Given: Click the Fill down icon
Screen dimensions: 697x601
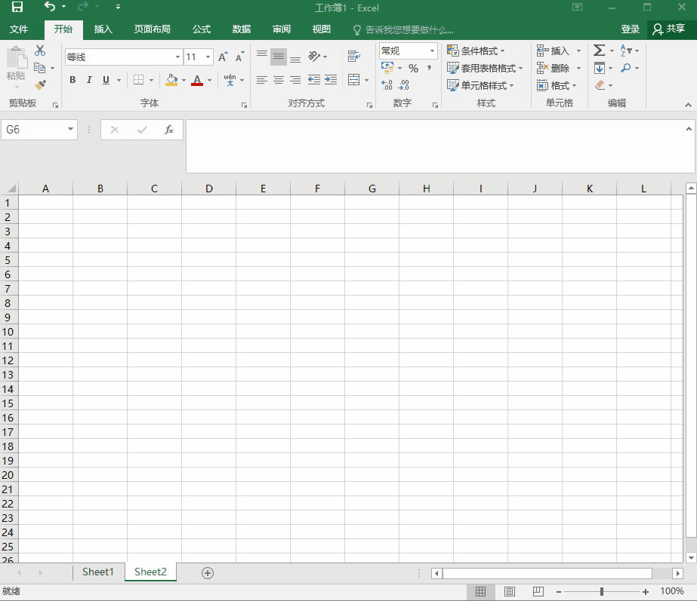Looking at the screenshot, I should pos(599,68).
